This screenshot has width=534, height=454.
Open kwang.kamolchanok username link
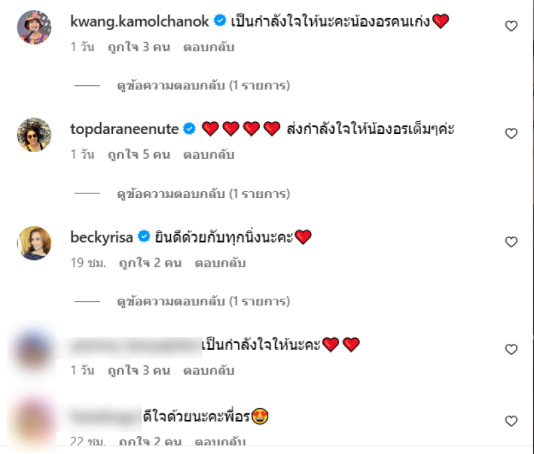point(140,21)
